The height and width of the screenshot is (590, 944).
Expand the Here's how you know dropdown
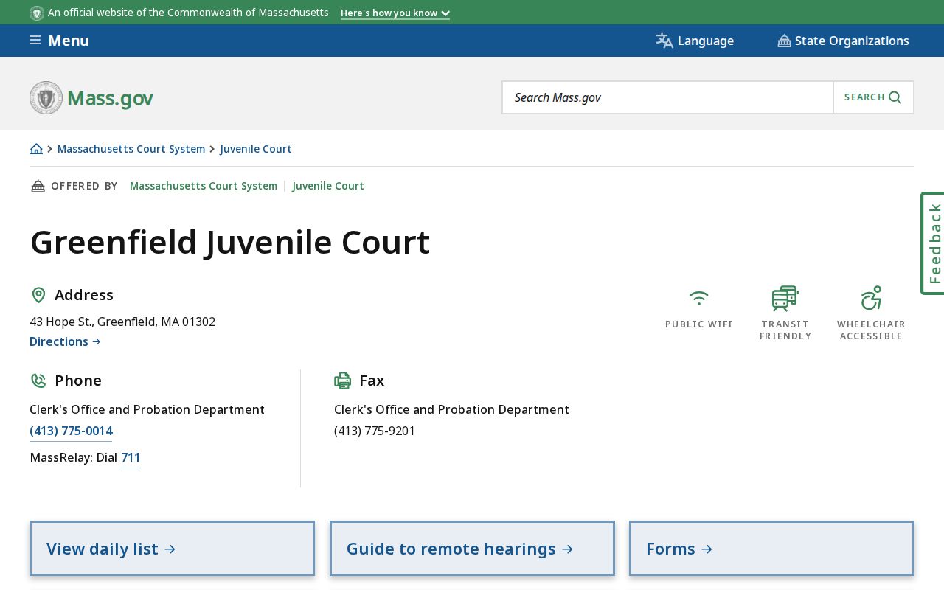[395, 13]
